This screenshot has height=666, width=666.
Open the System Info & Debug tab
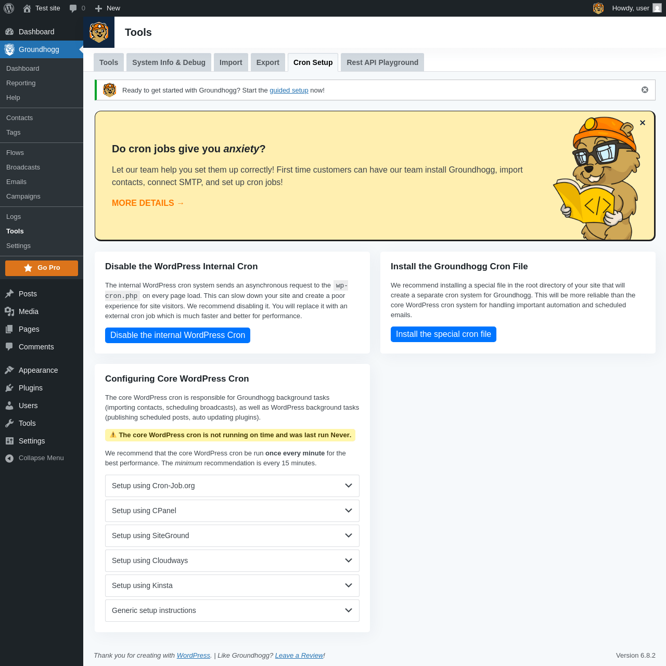[169, 62]
